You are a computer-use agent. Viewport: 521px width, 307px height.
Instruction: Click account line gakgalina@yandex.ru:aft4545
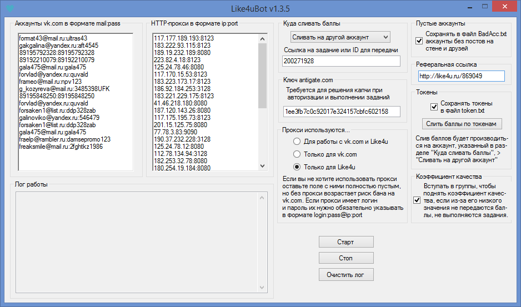[59, 46]
